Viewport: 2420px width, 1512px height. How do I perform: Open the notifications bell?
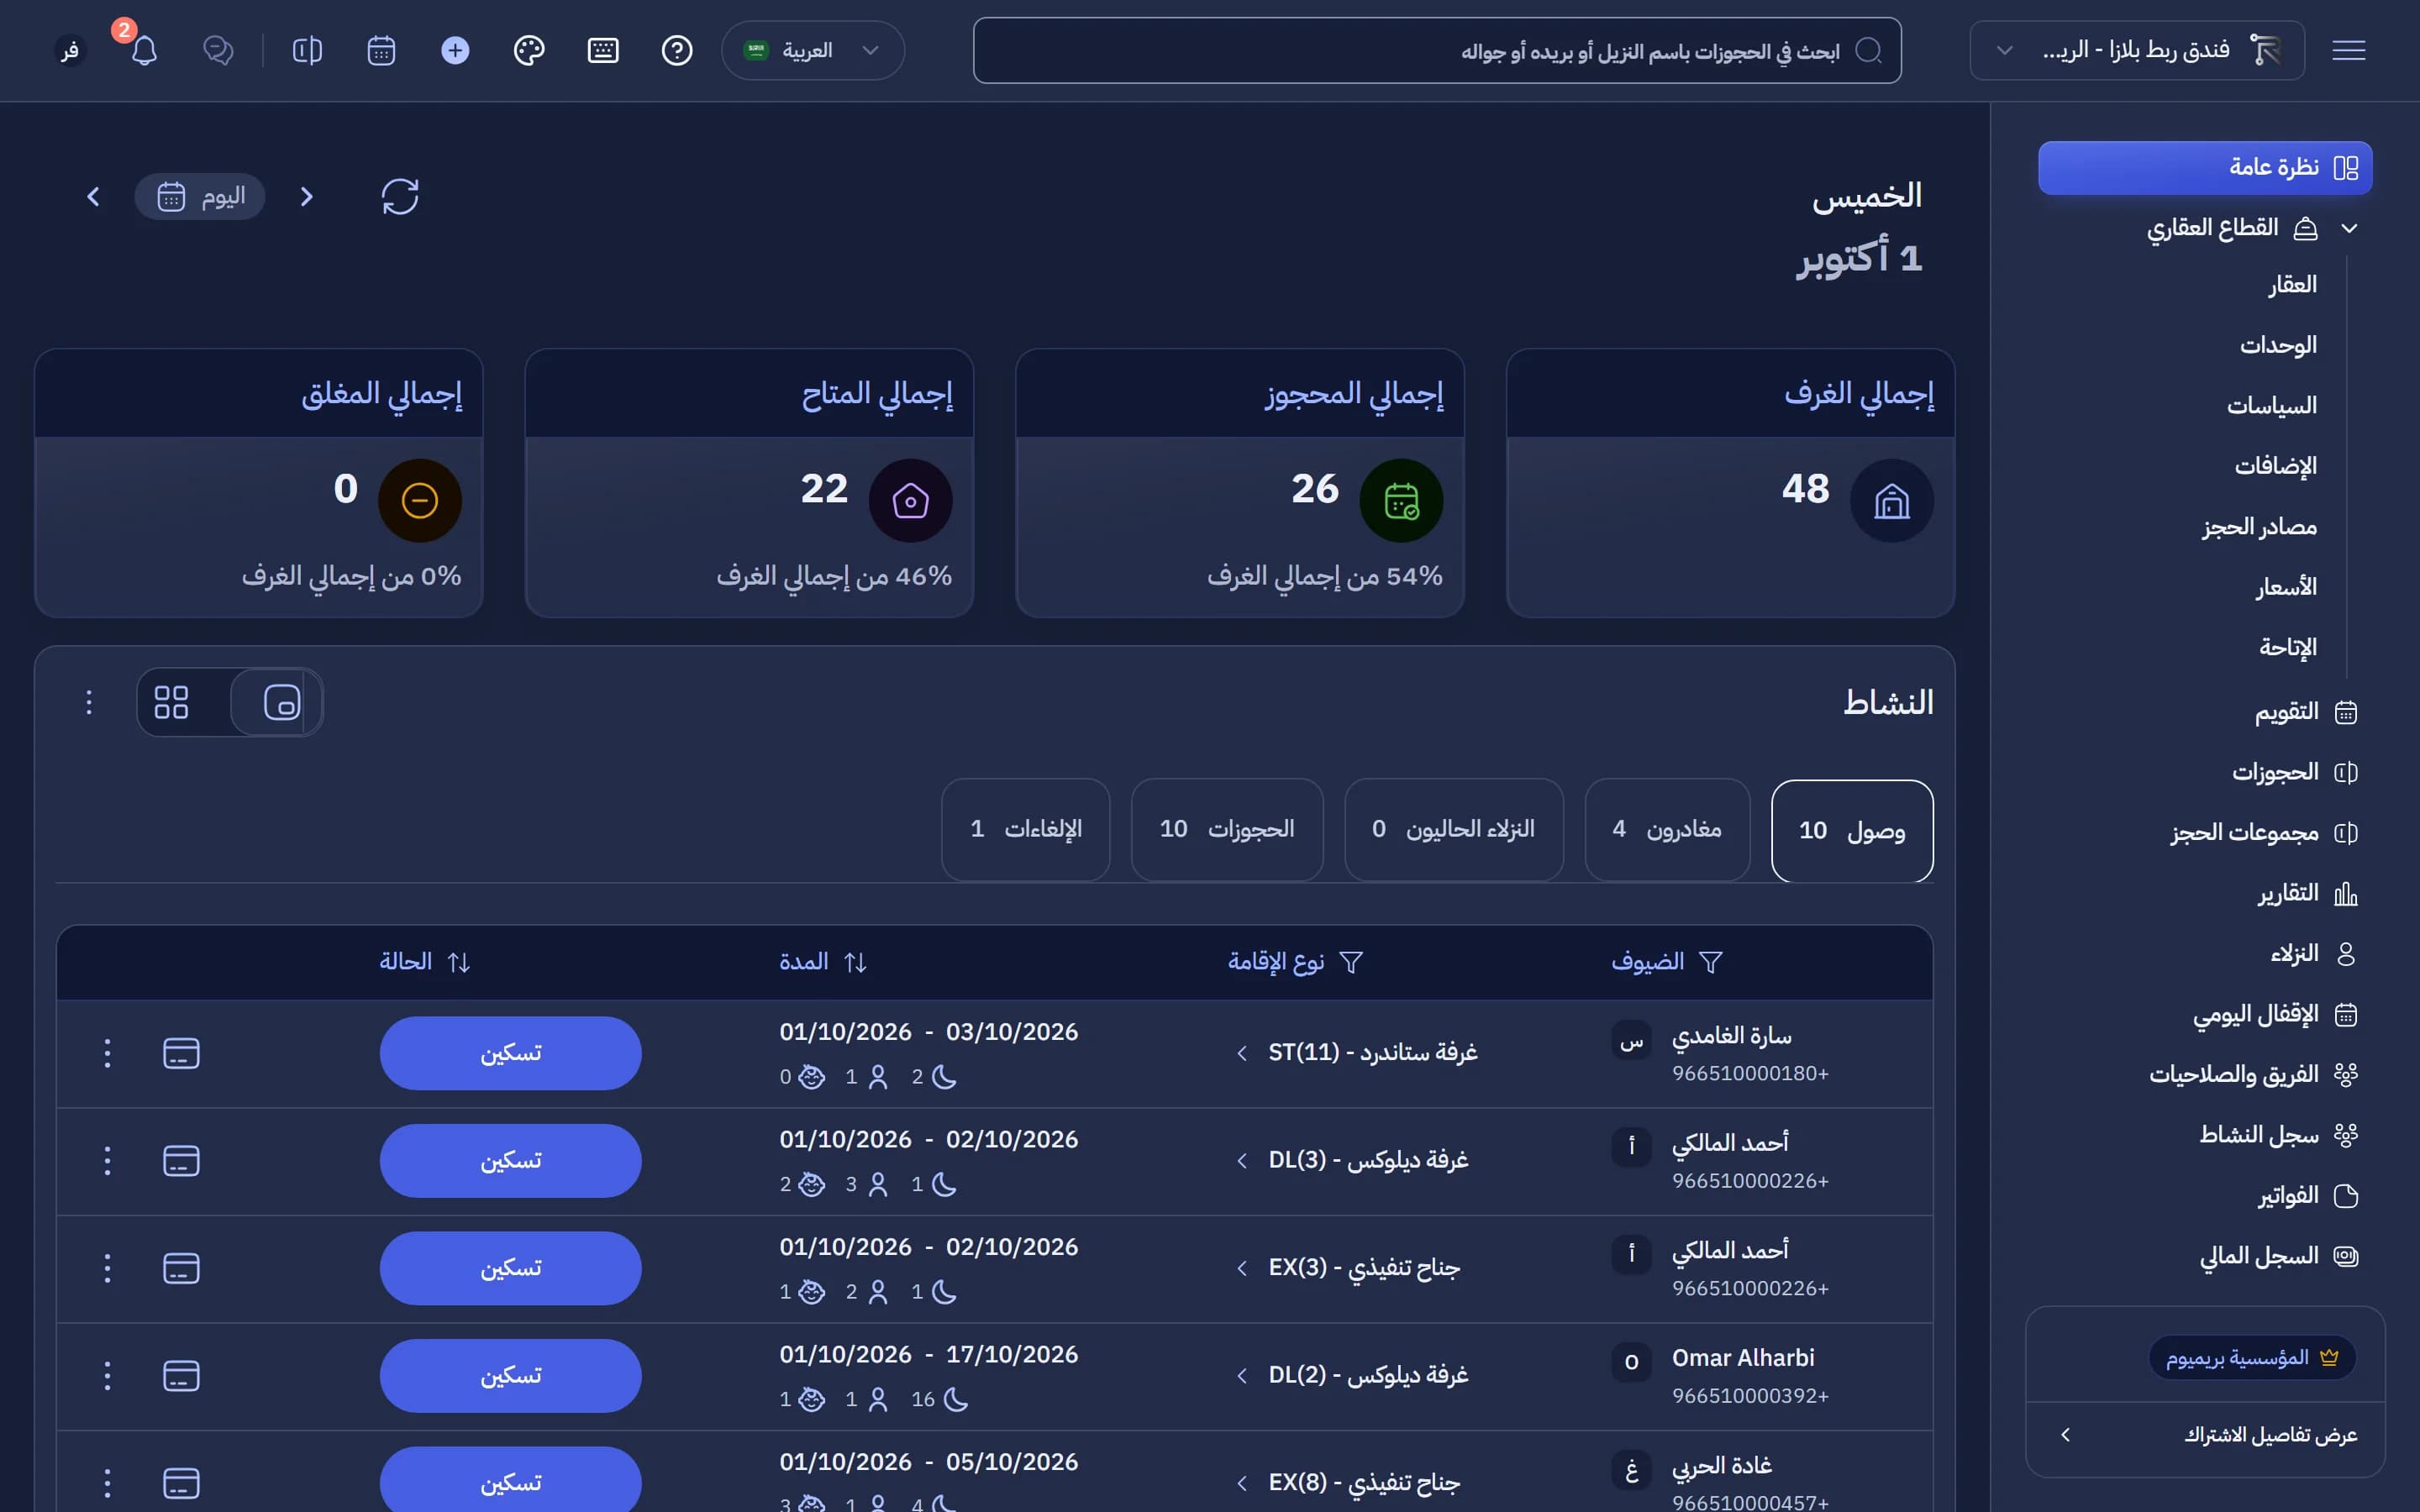pos(144,50)
